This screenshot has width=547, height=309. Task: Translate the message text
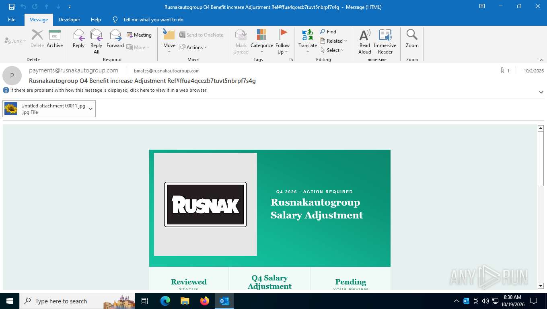tap(308, 41)
